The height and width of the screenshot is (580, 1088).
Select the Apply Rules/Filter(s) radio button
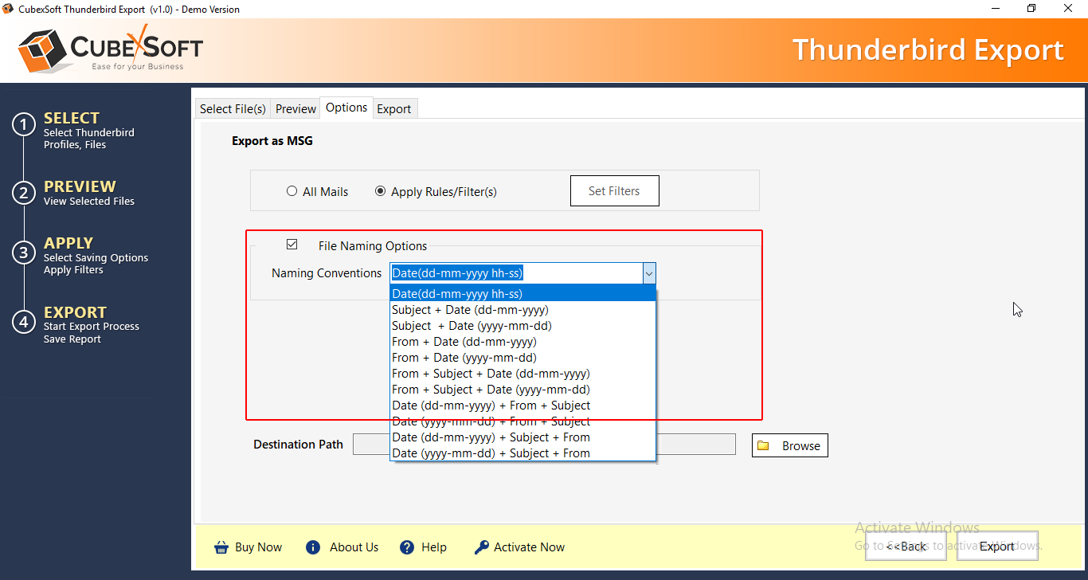380,191
